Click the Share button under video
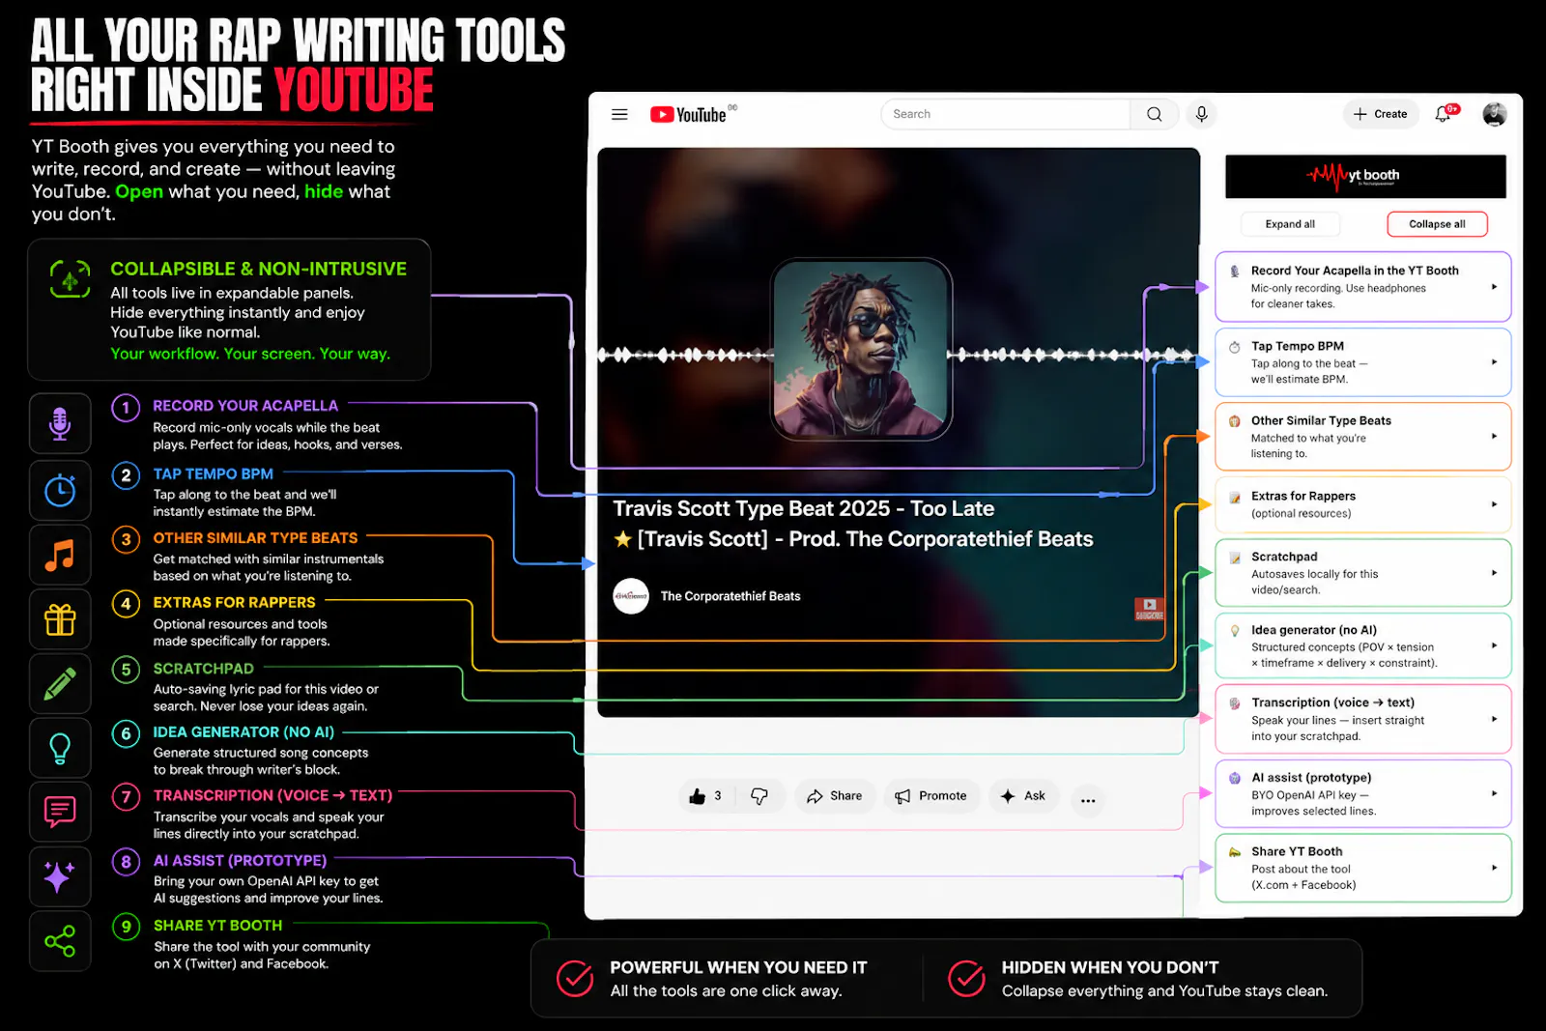 click(x=834, y=796)
